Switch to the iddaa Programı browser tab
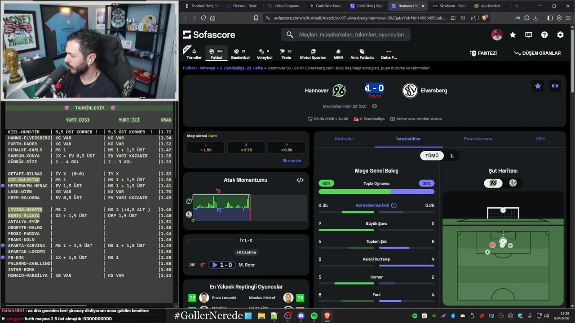Image resolution: width=575 pixels, height=323 pixels. coord(283,6)
